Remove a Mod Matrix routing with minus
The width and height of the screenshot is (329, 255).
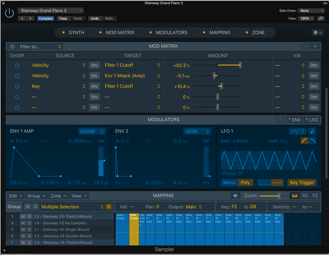coord(305,46)
